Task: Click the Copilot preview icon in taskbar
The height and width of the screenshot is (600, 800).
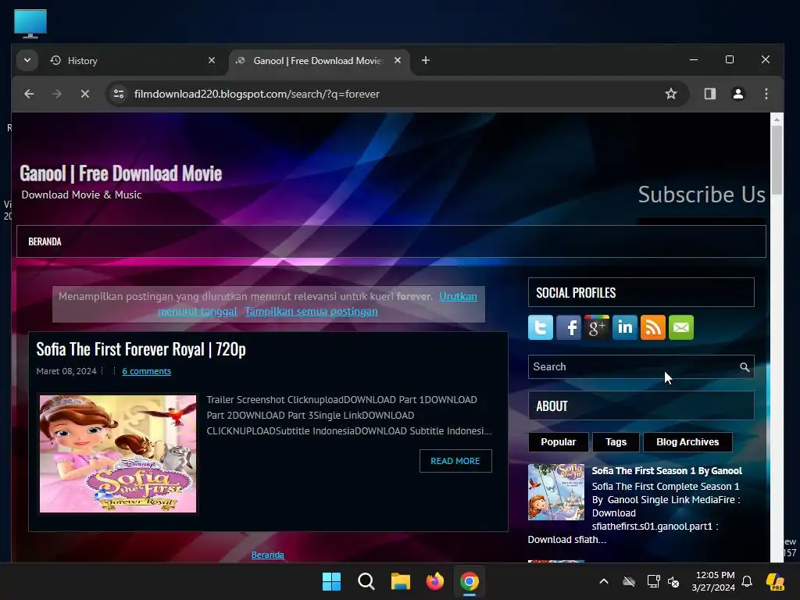Action: pos(776,581)
